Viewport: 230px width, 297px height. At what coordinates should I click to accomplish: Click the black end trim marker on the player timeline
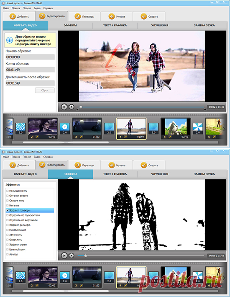click(x=205, y=109)
